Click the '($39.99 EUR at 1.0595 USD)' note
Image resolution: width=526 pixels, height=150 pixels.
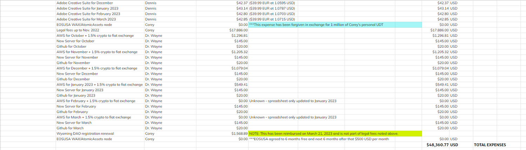pyautogui.click(x=272, y=3)
